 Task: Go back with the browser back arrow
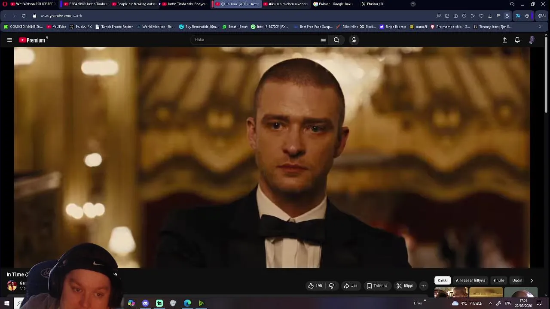pyautogui.click(x=5, y=16)
